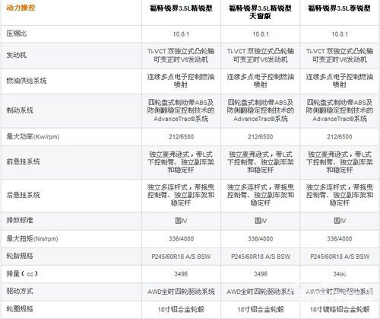Click the 燃油供给系统 row label

[x=27, y=81]
